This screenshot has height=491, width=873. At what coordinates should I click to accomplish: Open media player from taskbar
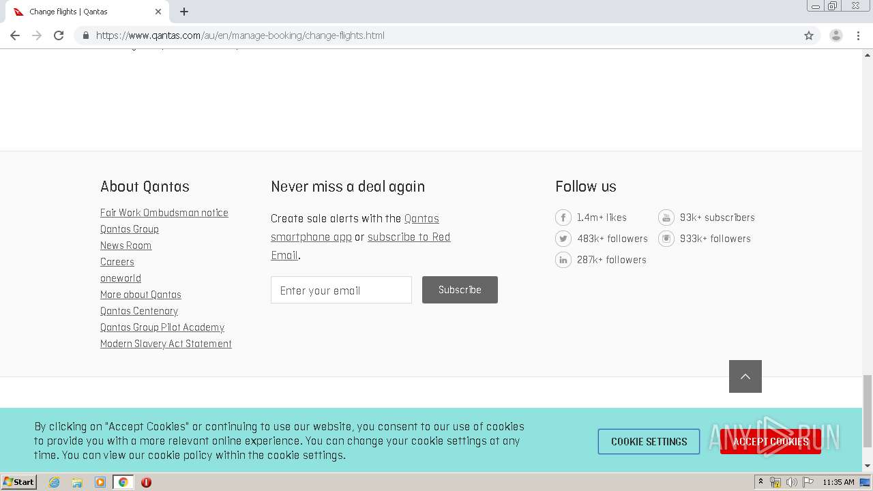tap(100, 482)
